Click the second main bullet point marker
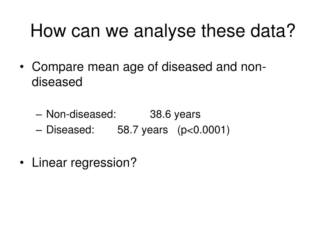The height and width of the screenshot is (244, 326). 22,163
